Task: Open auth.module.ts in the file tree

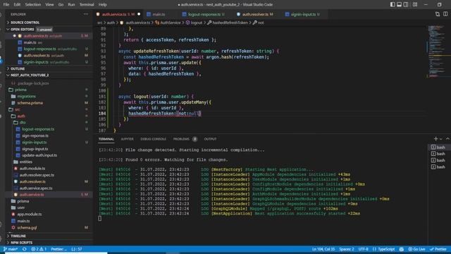Action: tap(49, 169)
